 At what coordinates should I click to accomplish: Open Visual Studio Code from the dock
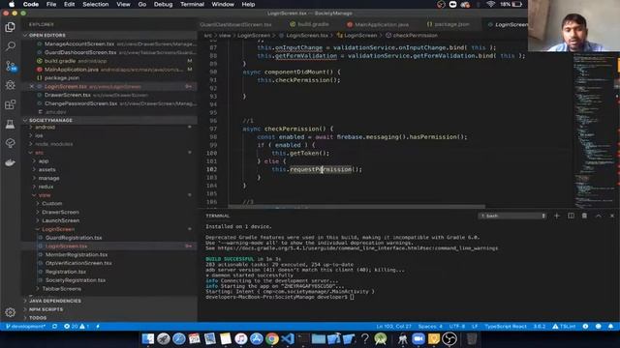(288, 339)
